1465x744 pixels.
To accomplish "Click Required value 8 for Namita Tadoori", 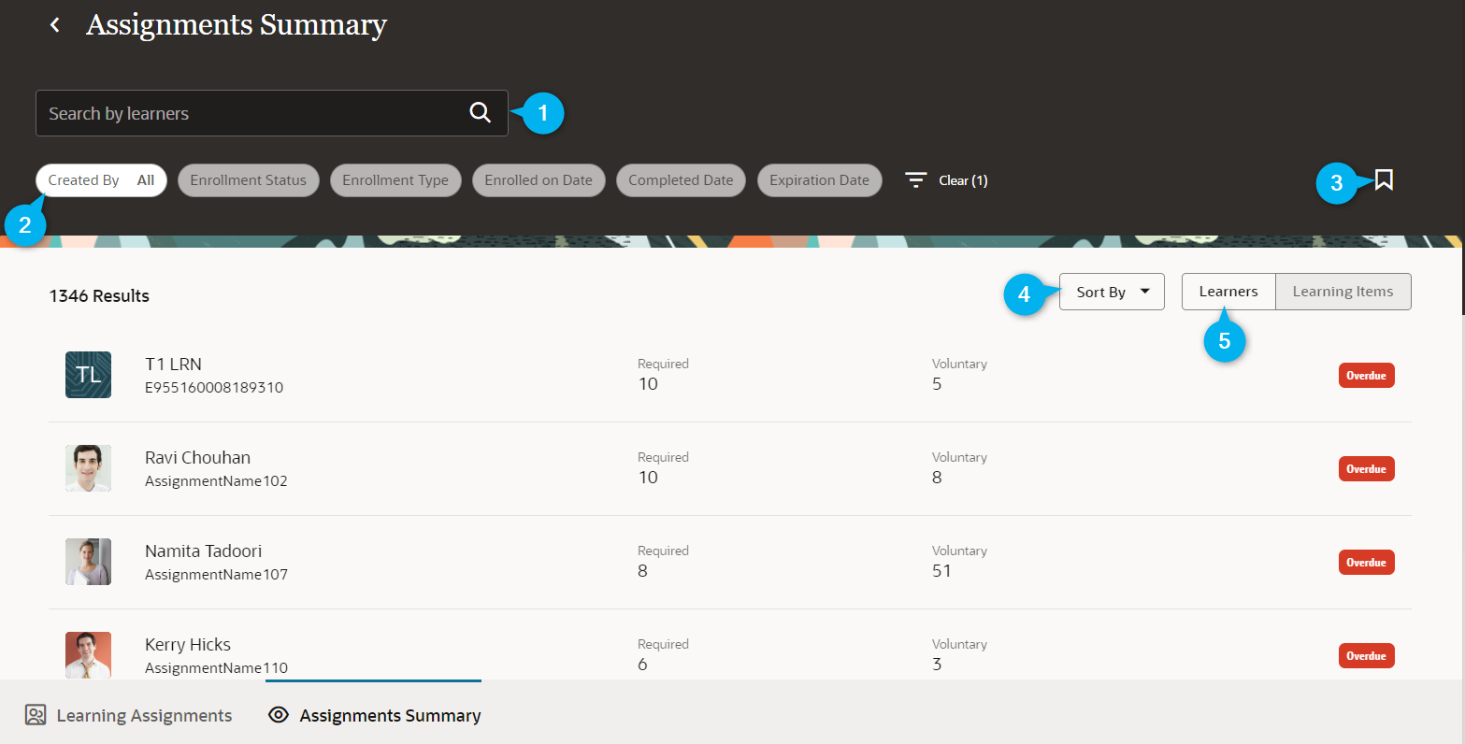I will click(642, 571).
